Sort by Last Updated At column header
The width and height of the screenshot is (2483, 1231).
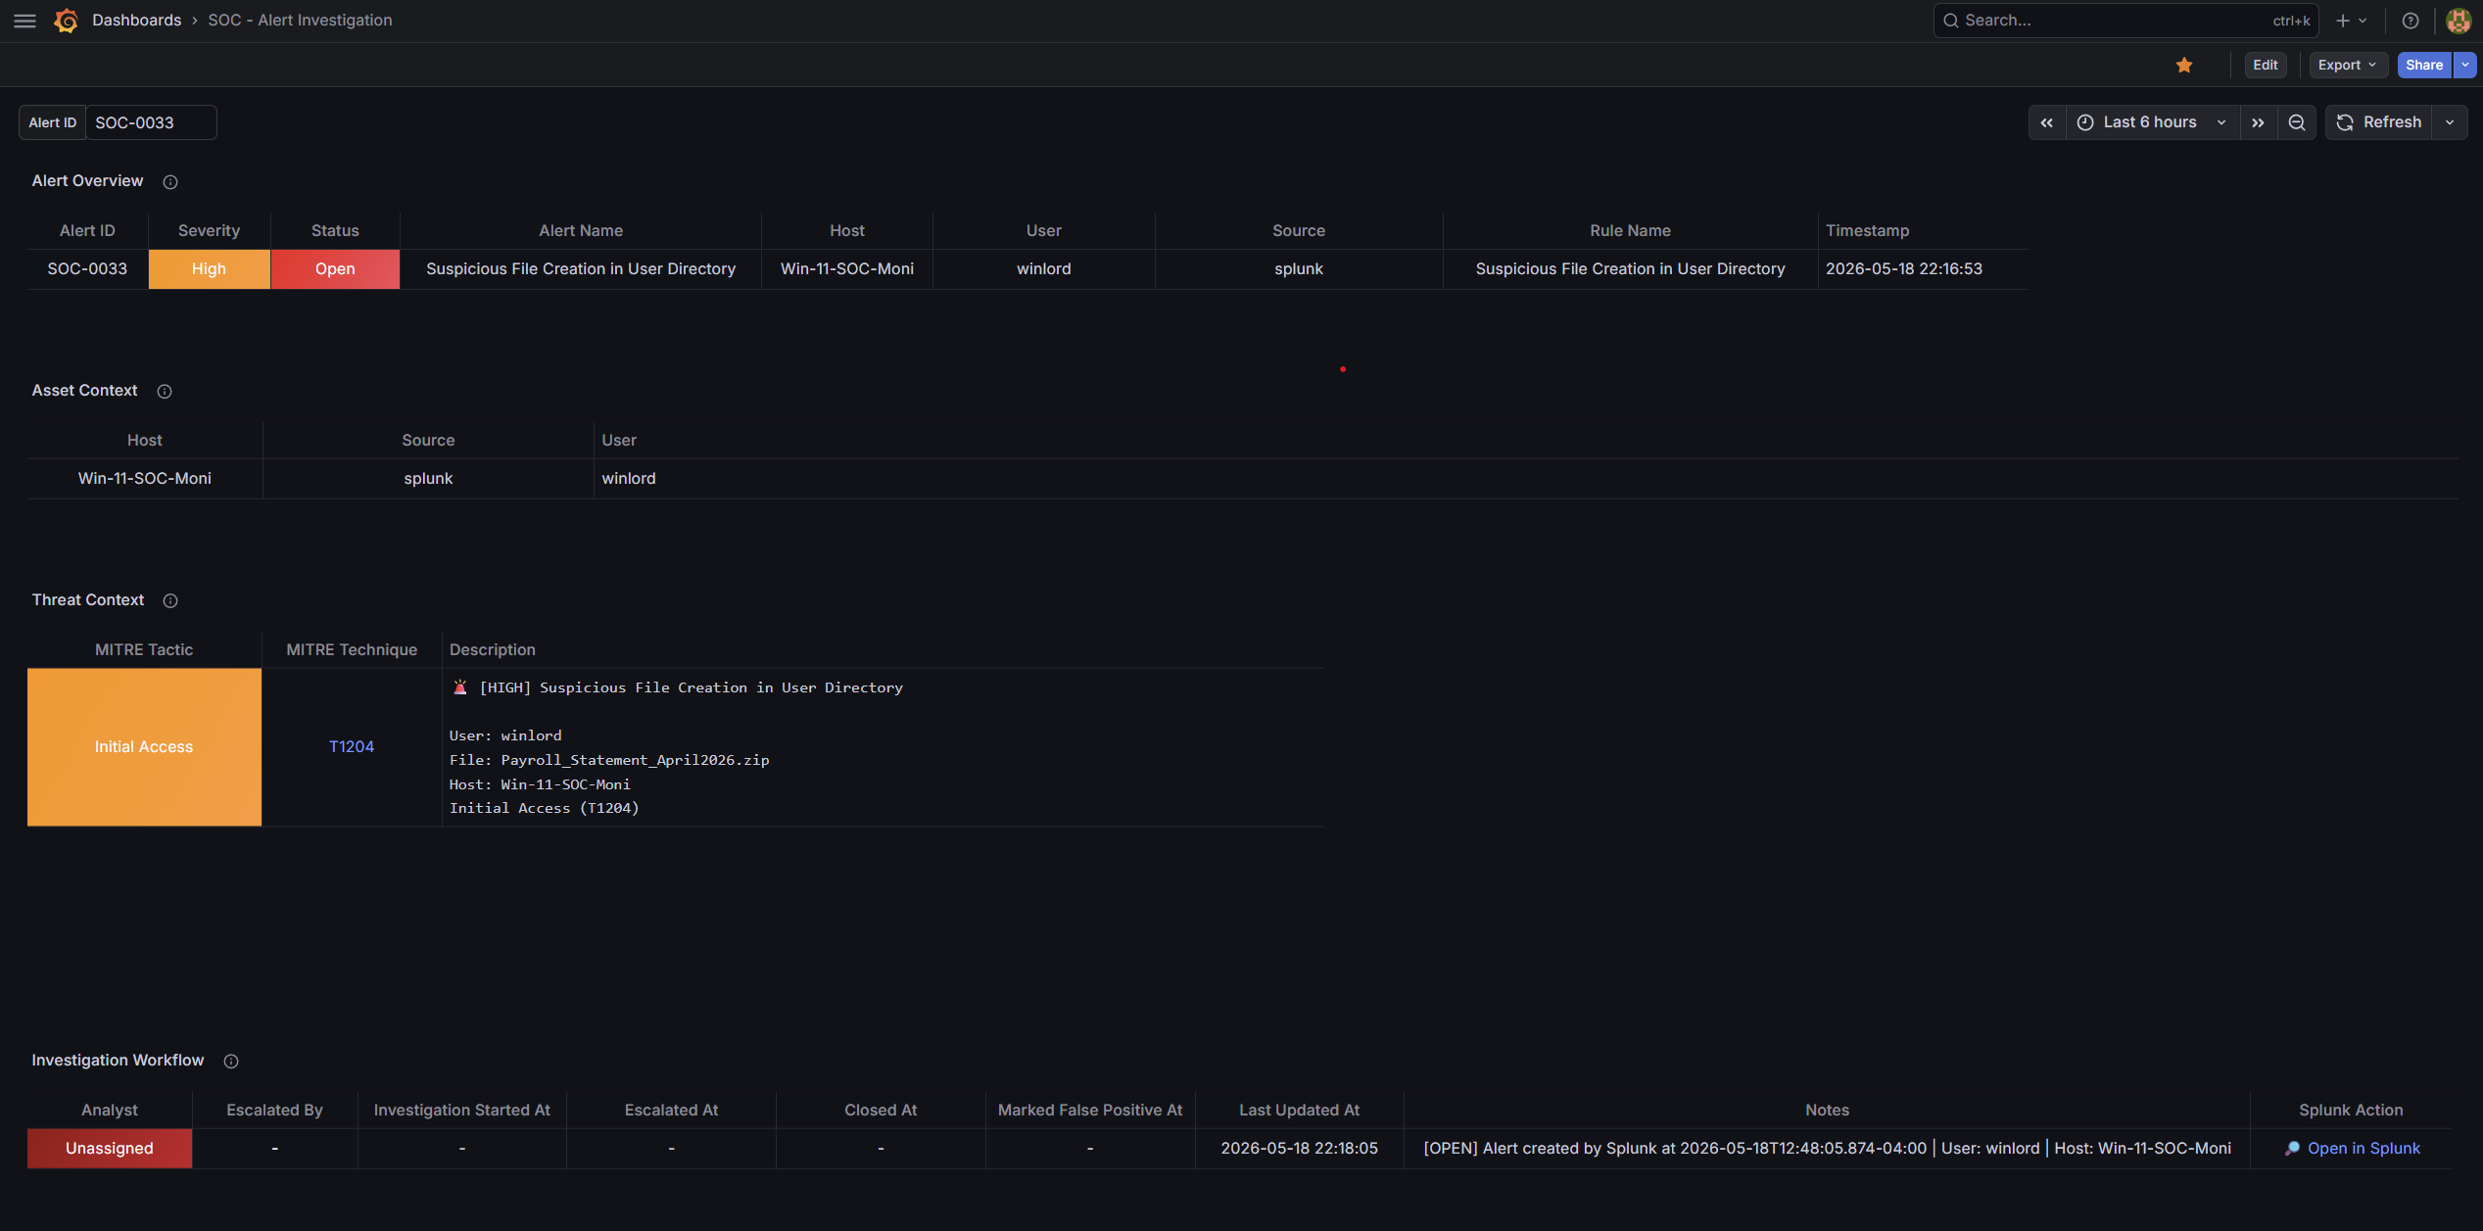1299,1111
